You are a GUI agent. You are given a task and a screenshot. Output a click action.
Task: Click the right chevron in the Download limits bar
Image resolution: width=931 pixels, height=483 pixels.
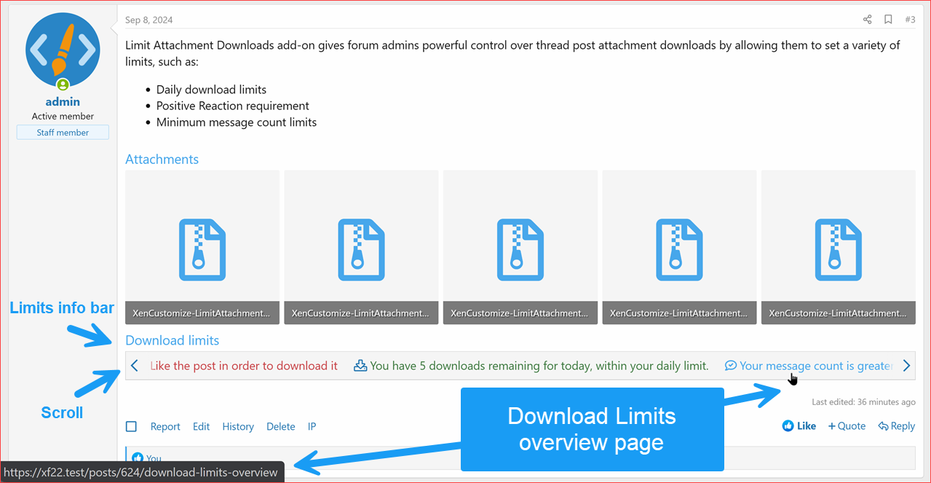click(906, 365)
